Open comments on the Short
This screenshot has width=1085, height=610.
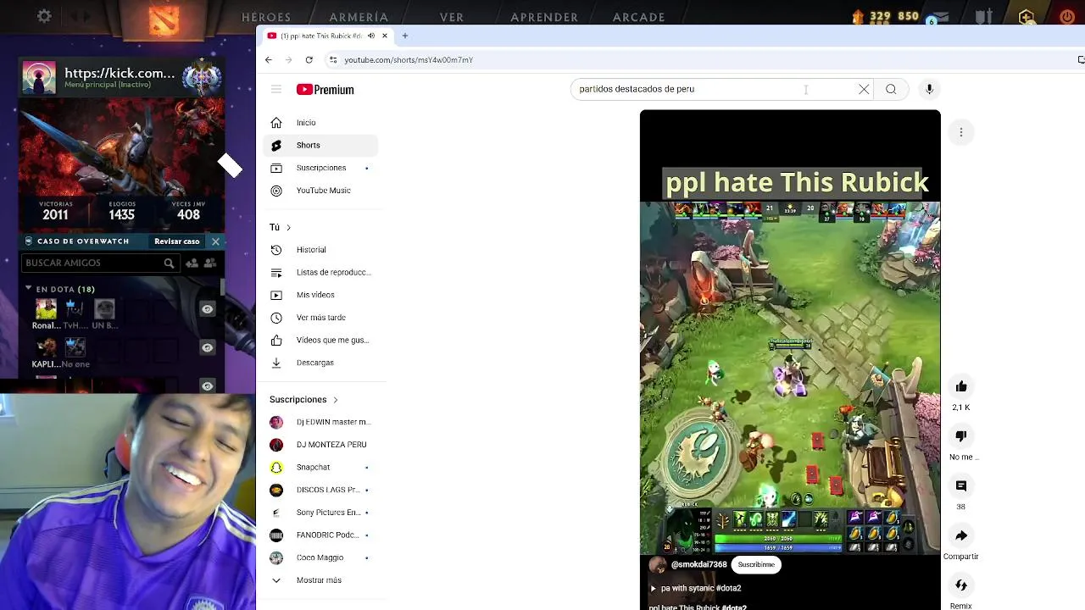click(x=961, y=485)
